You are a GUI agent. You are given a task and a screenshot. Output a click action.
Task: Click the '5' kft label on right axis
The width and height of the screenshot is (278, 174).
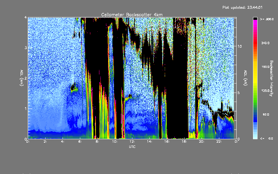click(x=239, y=93)
